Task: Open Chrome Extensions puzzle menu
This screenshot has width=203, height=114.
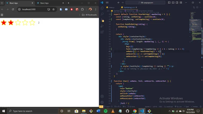Action: coord(82,9)
